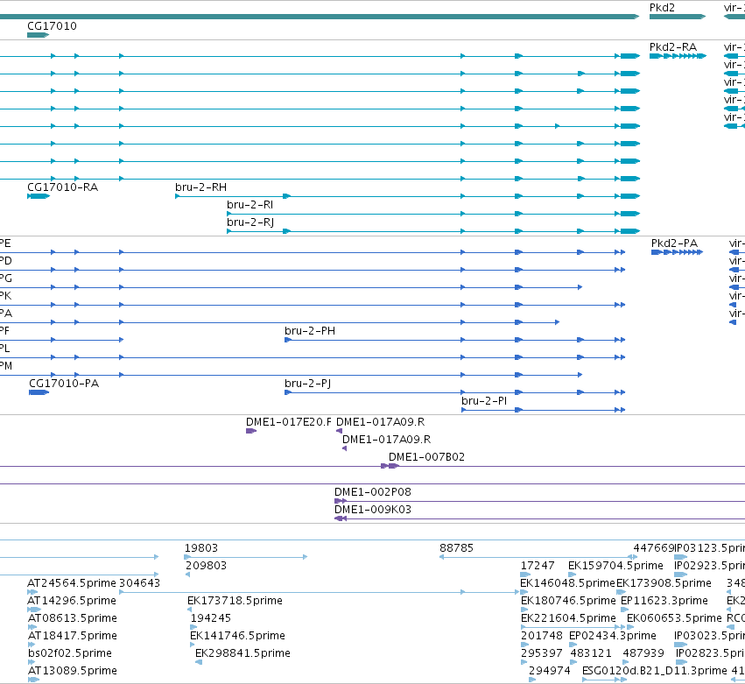Viewport: 745px width, 684px height.
Task: Click EST EK060653.5prime
Action: 630,627
